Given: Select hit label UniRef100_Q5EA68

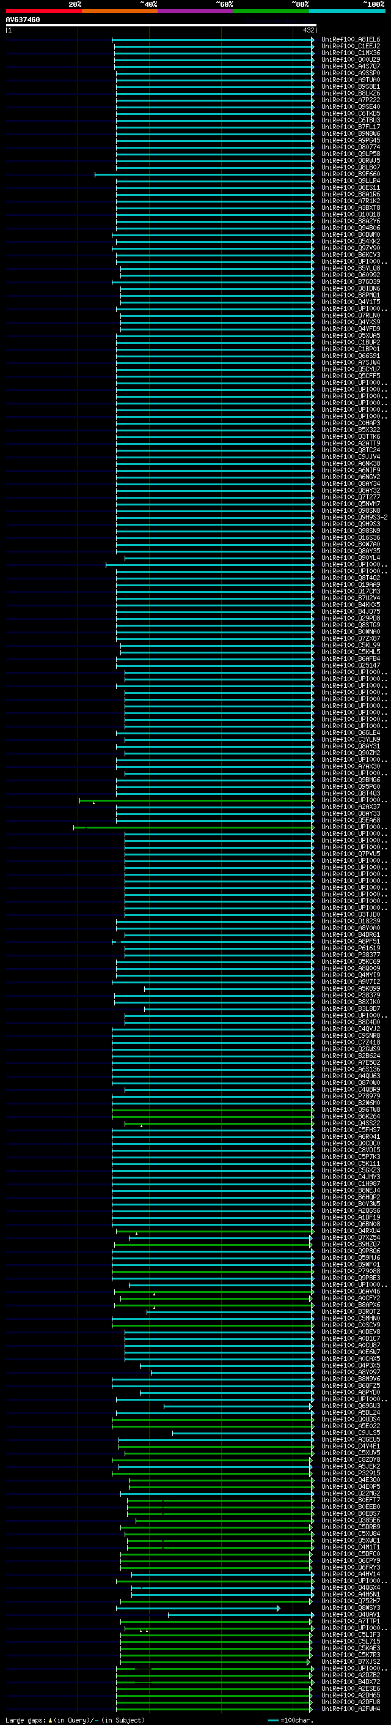Looking at the screenshot, I should click(350, 821).
